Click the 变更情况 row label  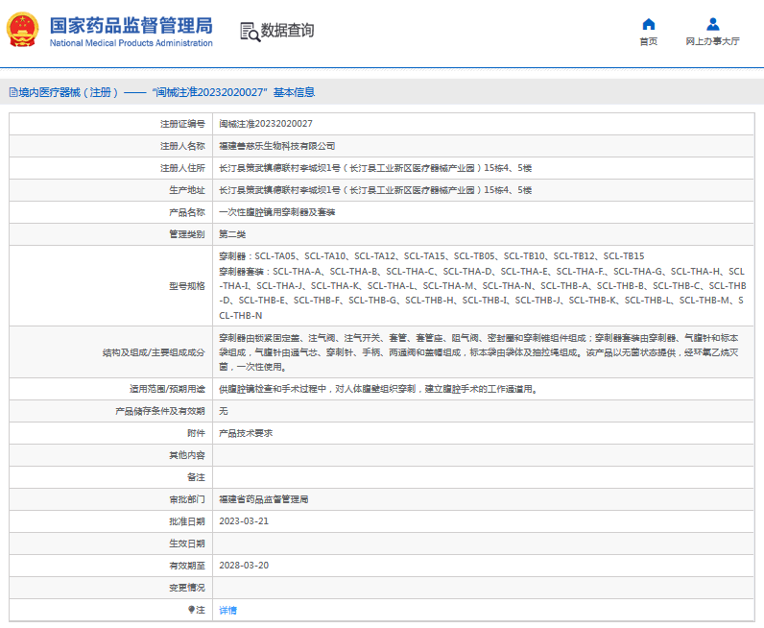(187, 588)
